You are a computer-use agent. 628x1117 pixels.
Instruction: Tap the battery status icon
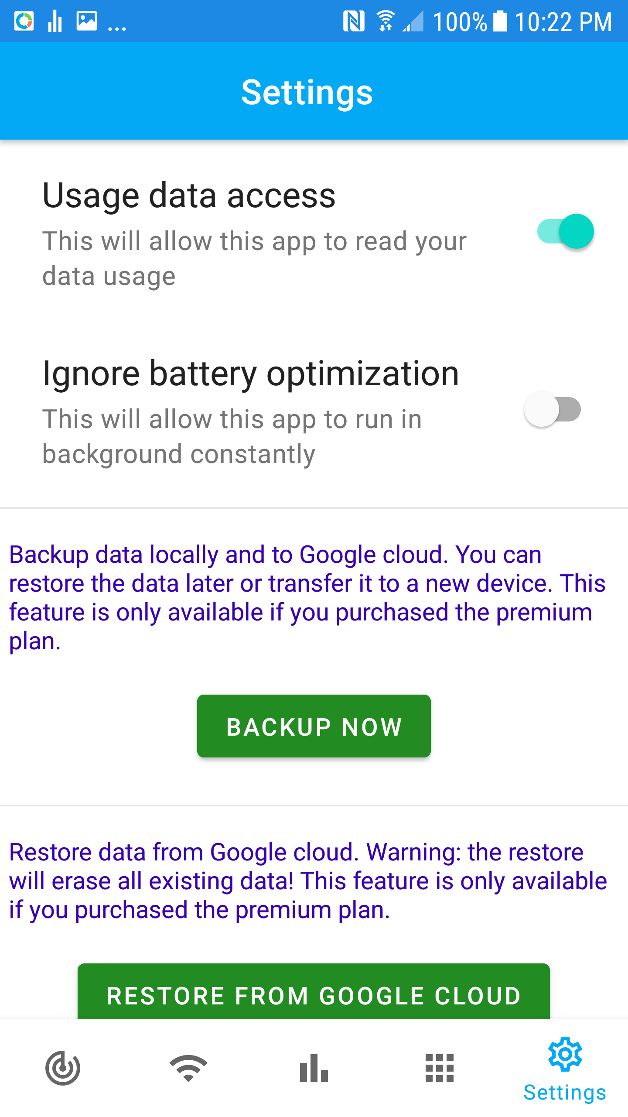(x=500, y=21)
